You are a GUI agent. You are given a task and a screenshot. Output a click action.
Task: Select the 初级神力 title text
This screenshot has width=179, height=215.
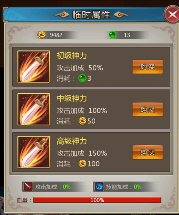[x=72, y=56]
